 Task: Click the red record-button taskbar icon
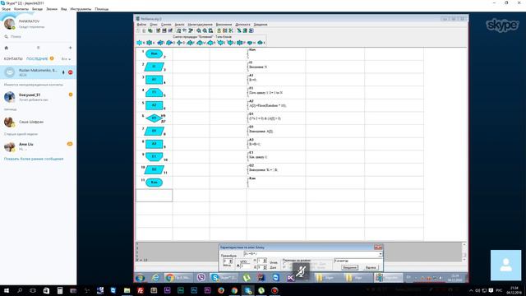click(x=275, y=290)
